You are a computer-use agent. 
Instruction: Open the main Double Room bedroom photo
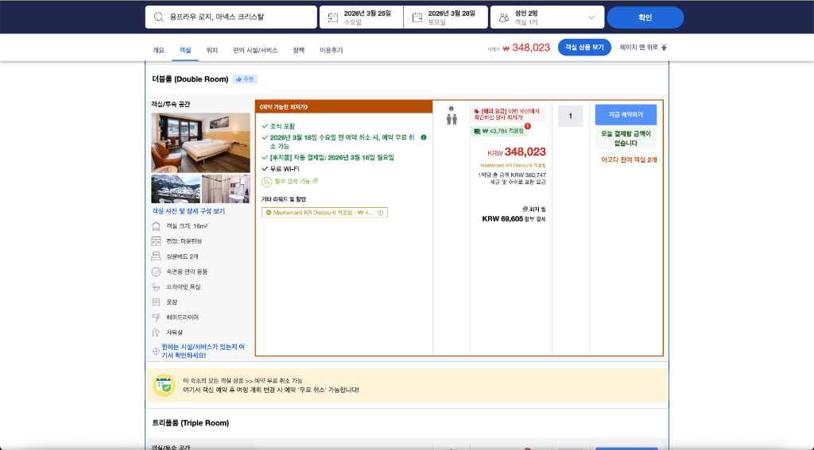click(200, 143)
